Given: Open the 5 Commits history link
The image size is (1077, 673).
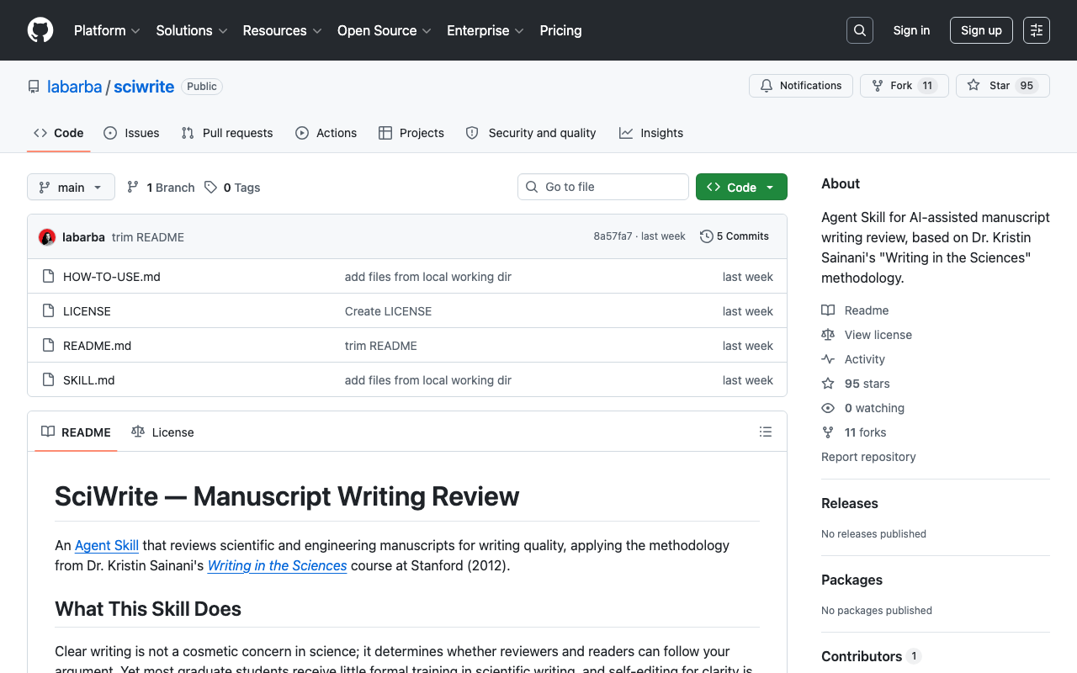Looking at the screenshot, I should point(735,236).
